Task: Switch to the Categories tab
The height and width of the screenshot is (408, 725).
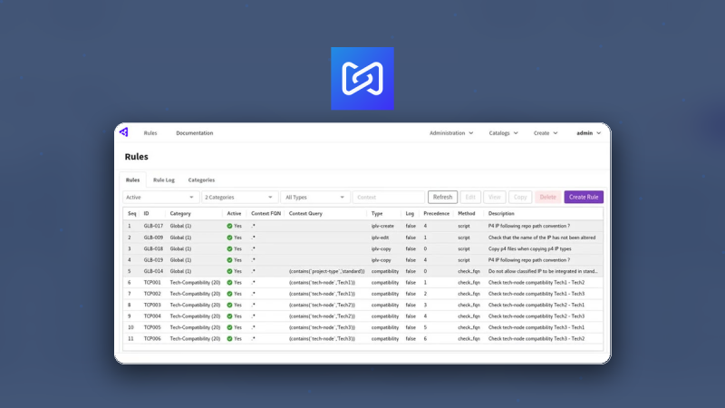Action: [x=201, y=180]
